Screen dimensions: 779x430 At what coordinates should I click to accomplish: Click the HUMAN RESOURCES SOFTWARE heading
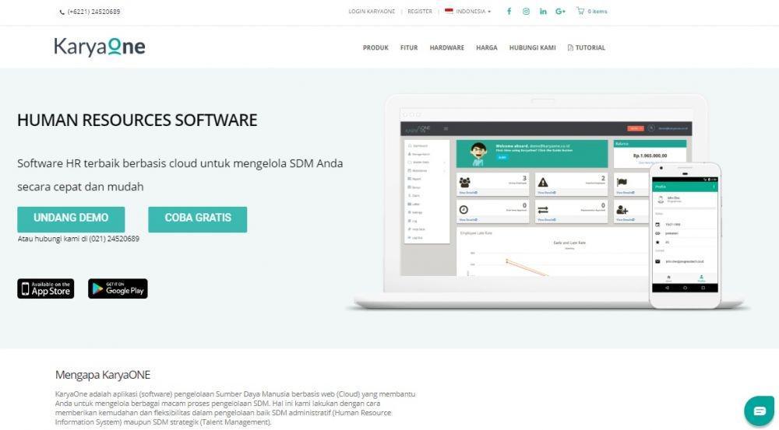(x=137, y=120)
